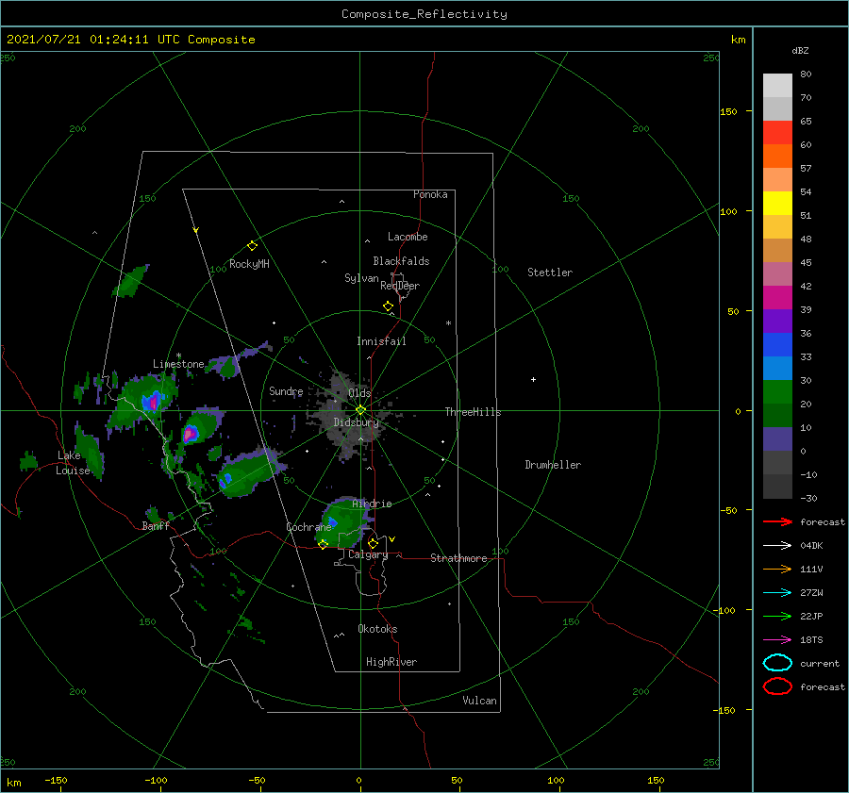Click the RedDeer city label

[400, 286]
